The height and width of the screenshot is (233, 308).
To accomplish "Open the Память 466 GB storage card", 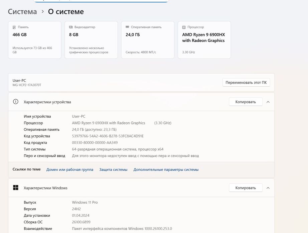I will click(35, 40).
